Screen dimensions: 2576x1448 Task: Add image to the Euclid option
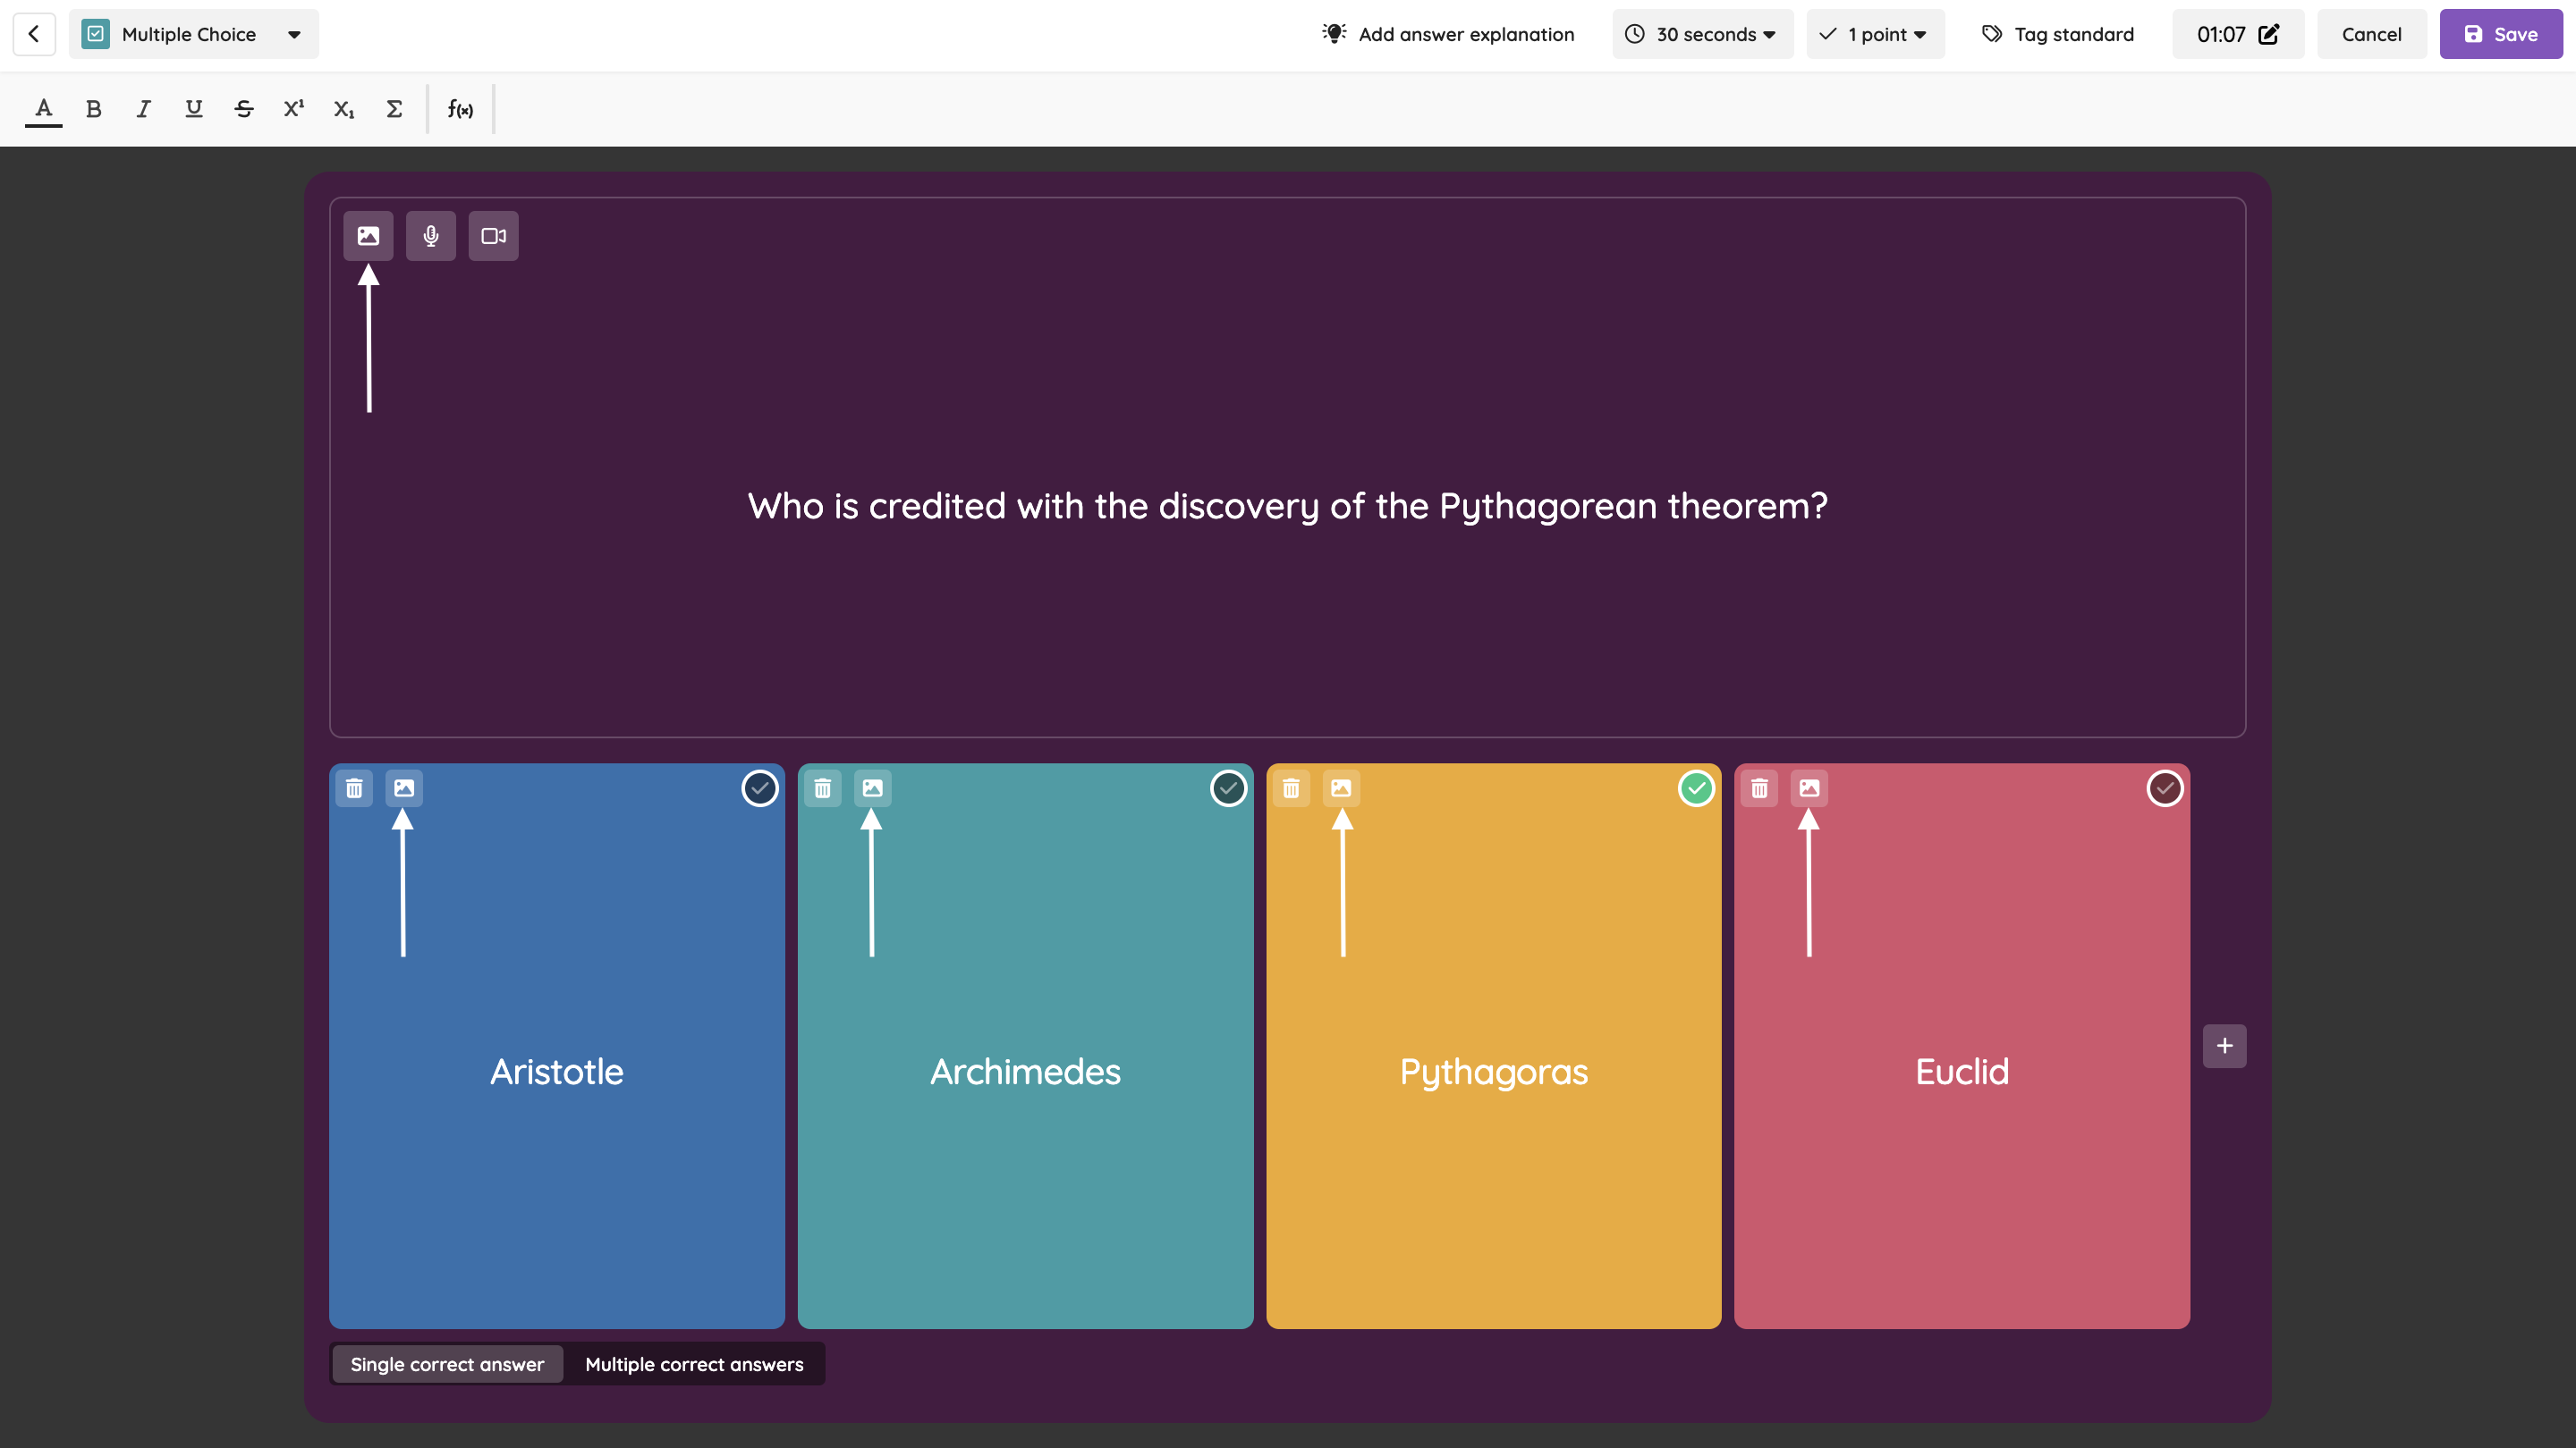tap(1809, 788)
